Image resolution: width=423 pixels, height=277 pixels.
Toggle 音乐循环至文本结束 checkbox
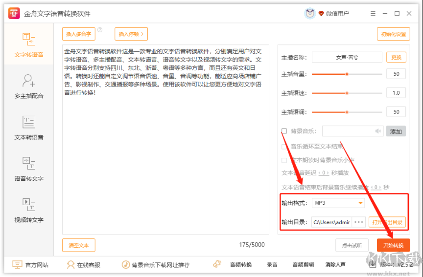click(284, 147)
